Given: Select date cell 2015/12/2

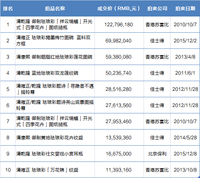Looking at the screenshot, I should pos(185,41).
